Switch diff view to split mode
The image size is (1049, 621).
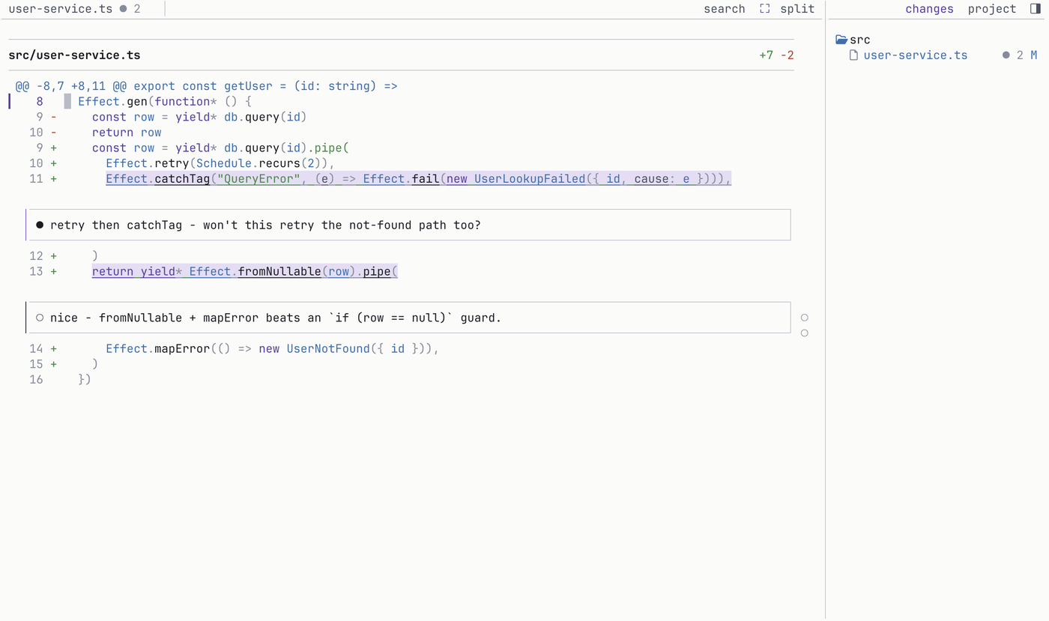tap(797, 9)
